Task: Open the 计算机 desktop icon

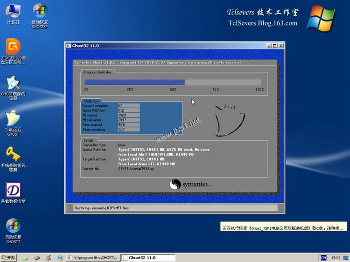Action: click(13, 14)
